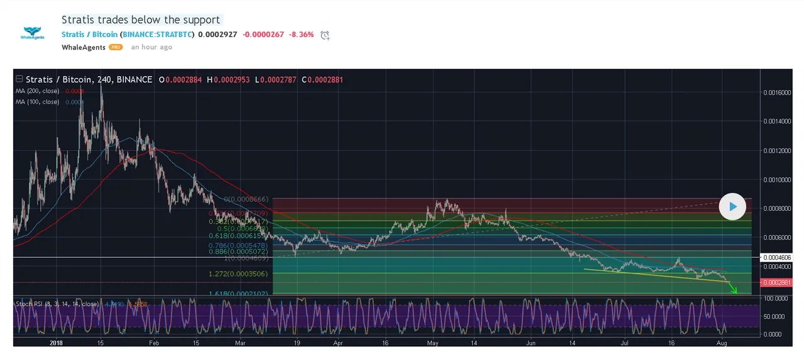Click the Fibonacci 0.618(0.0006159) level label
Viewport: 804px width, 355px height.
click(x=239, y=236)
